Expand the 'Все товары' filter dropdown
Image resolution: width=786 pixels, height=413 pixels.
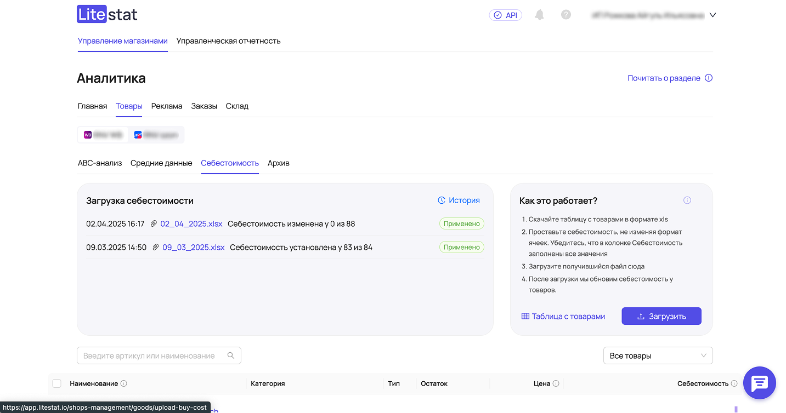658,355
